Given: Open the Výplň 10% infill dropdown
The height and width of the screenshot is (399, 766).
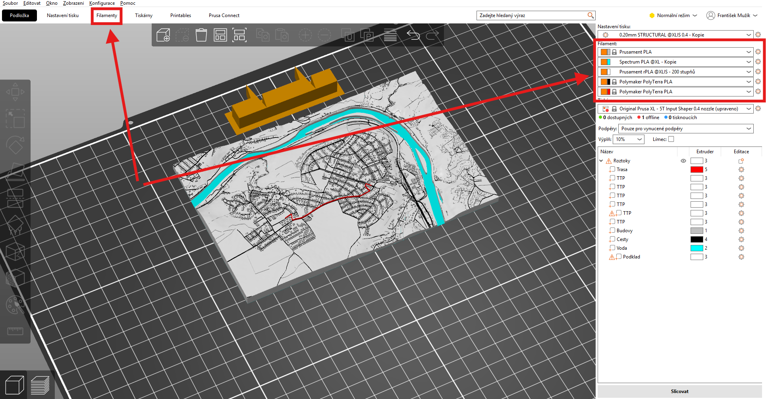Looking at the screenshot, I should pos(628,139).
